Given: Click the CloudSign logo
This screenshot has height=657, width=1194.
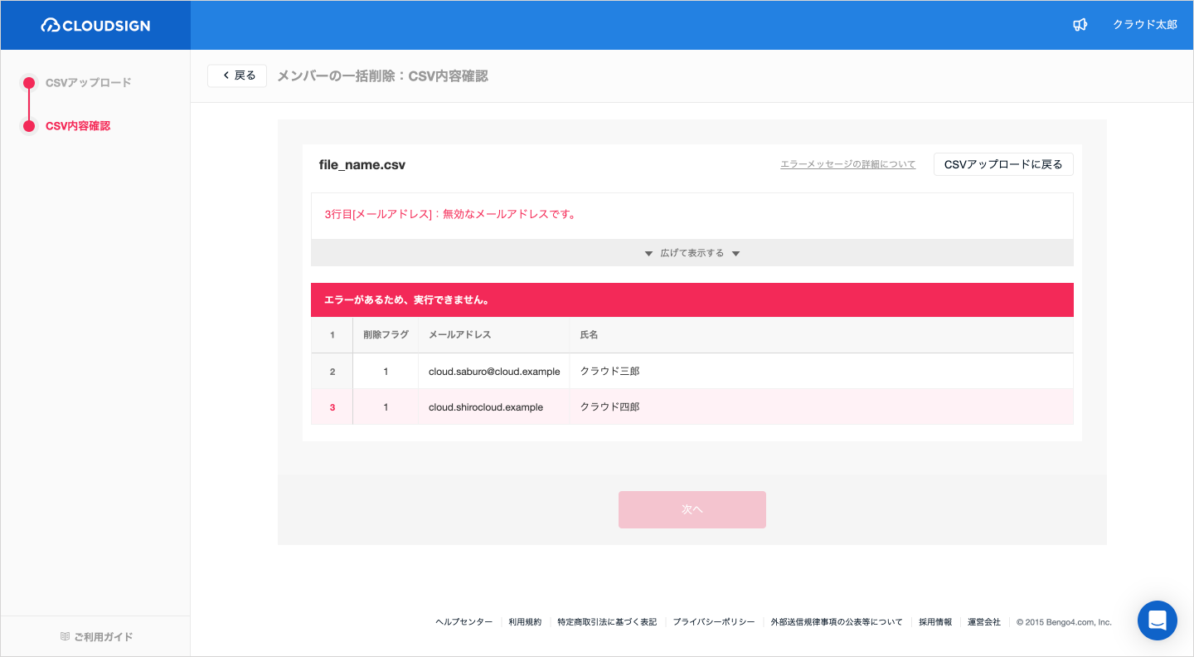Looking at the screenshot, I should [x=95, y=26].
